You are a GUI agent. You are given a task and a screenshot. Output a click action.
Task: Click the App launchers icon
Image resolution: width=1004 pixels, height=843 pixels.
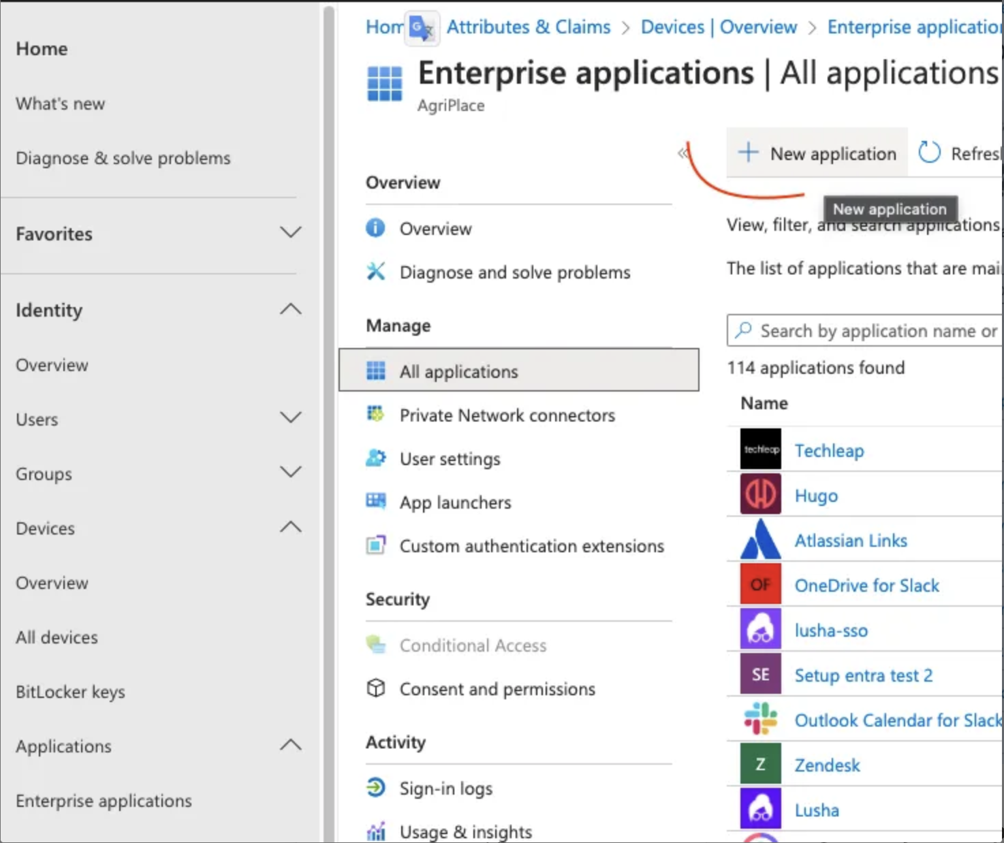pos(375,501)
